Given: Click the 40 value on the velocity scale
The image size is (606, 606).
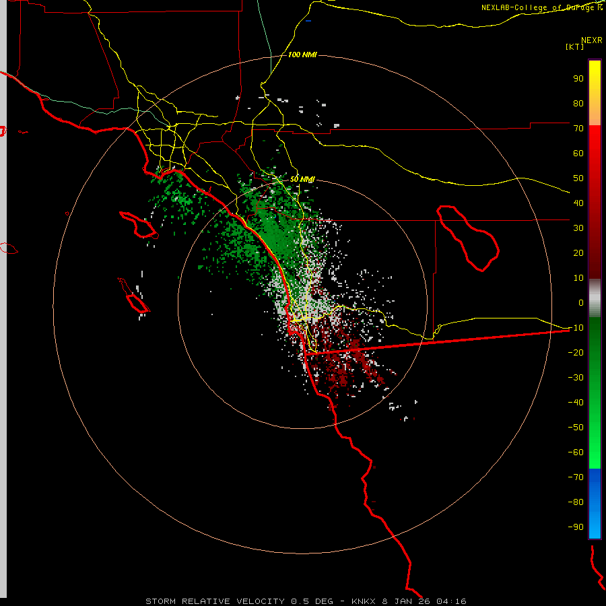Looking at the screenshot, I should point(578,203).
